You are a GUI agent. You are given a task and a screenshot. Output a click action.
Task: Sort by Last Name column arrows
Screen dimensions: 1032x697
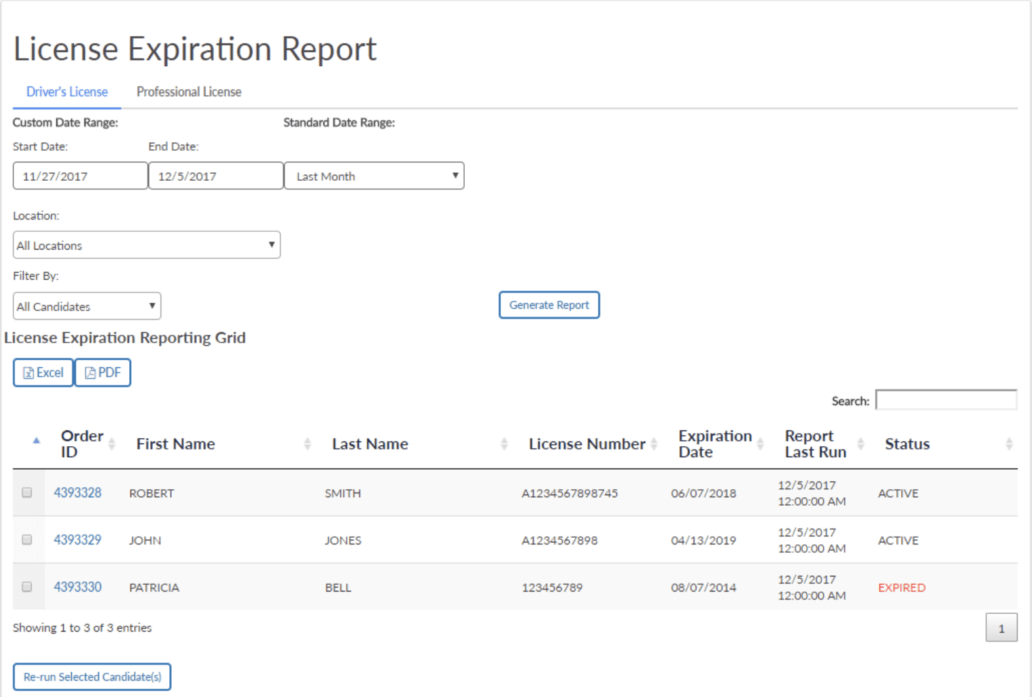(x=504, y=444)
